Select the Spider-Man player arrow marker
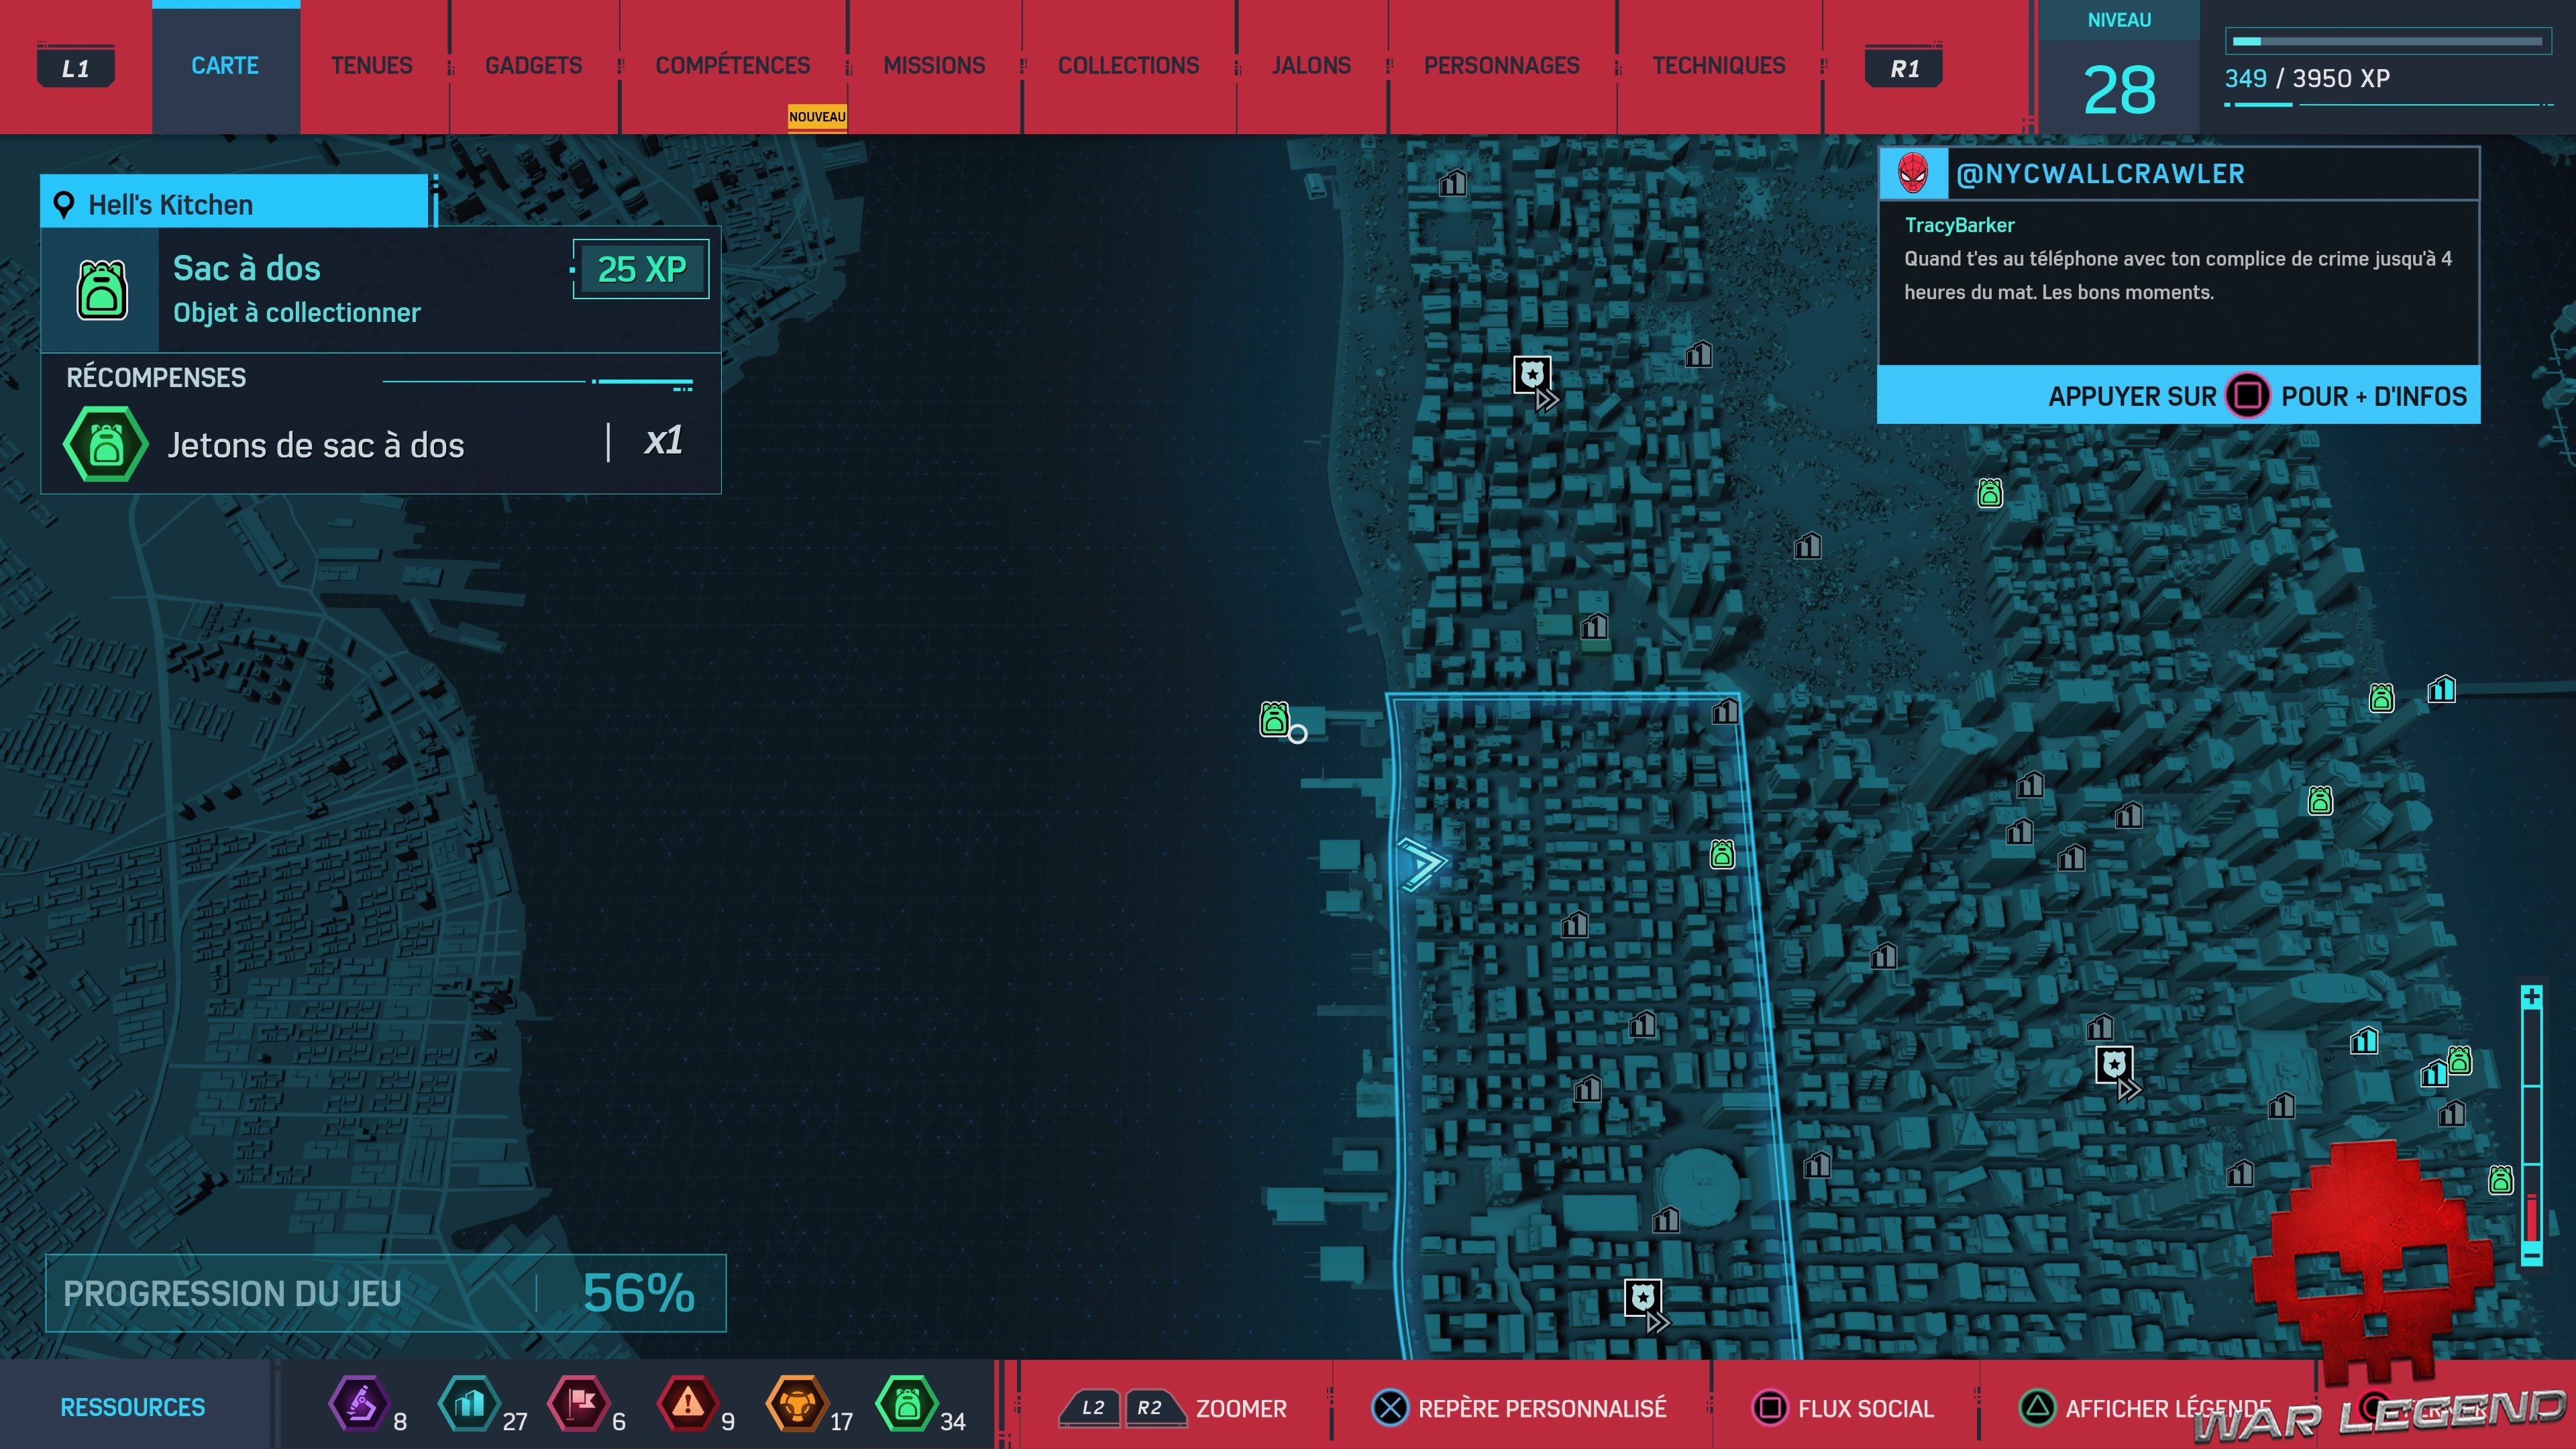2576x1449 pixels. coord(1421,863)
